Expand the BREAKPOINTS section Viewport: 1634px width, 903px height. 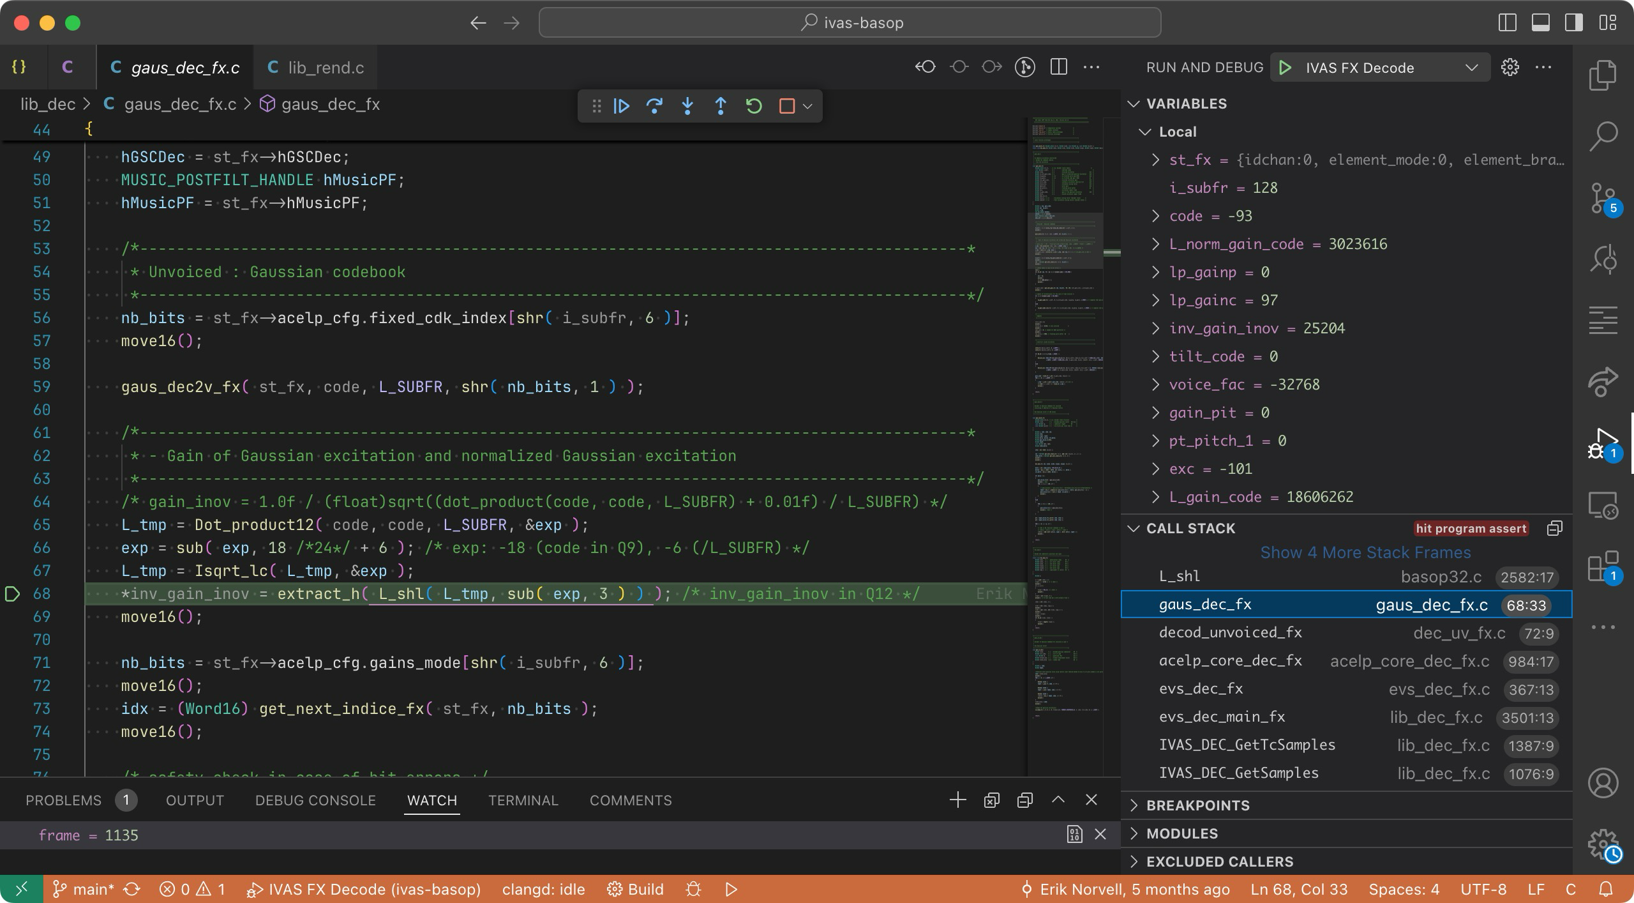pos(1197,805)
